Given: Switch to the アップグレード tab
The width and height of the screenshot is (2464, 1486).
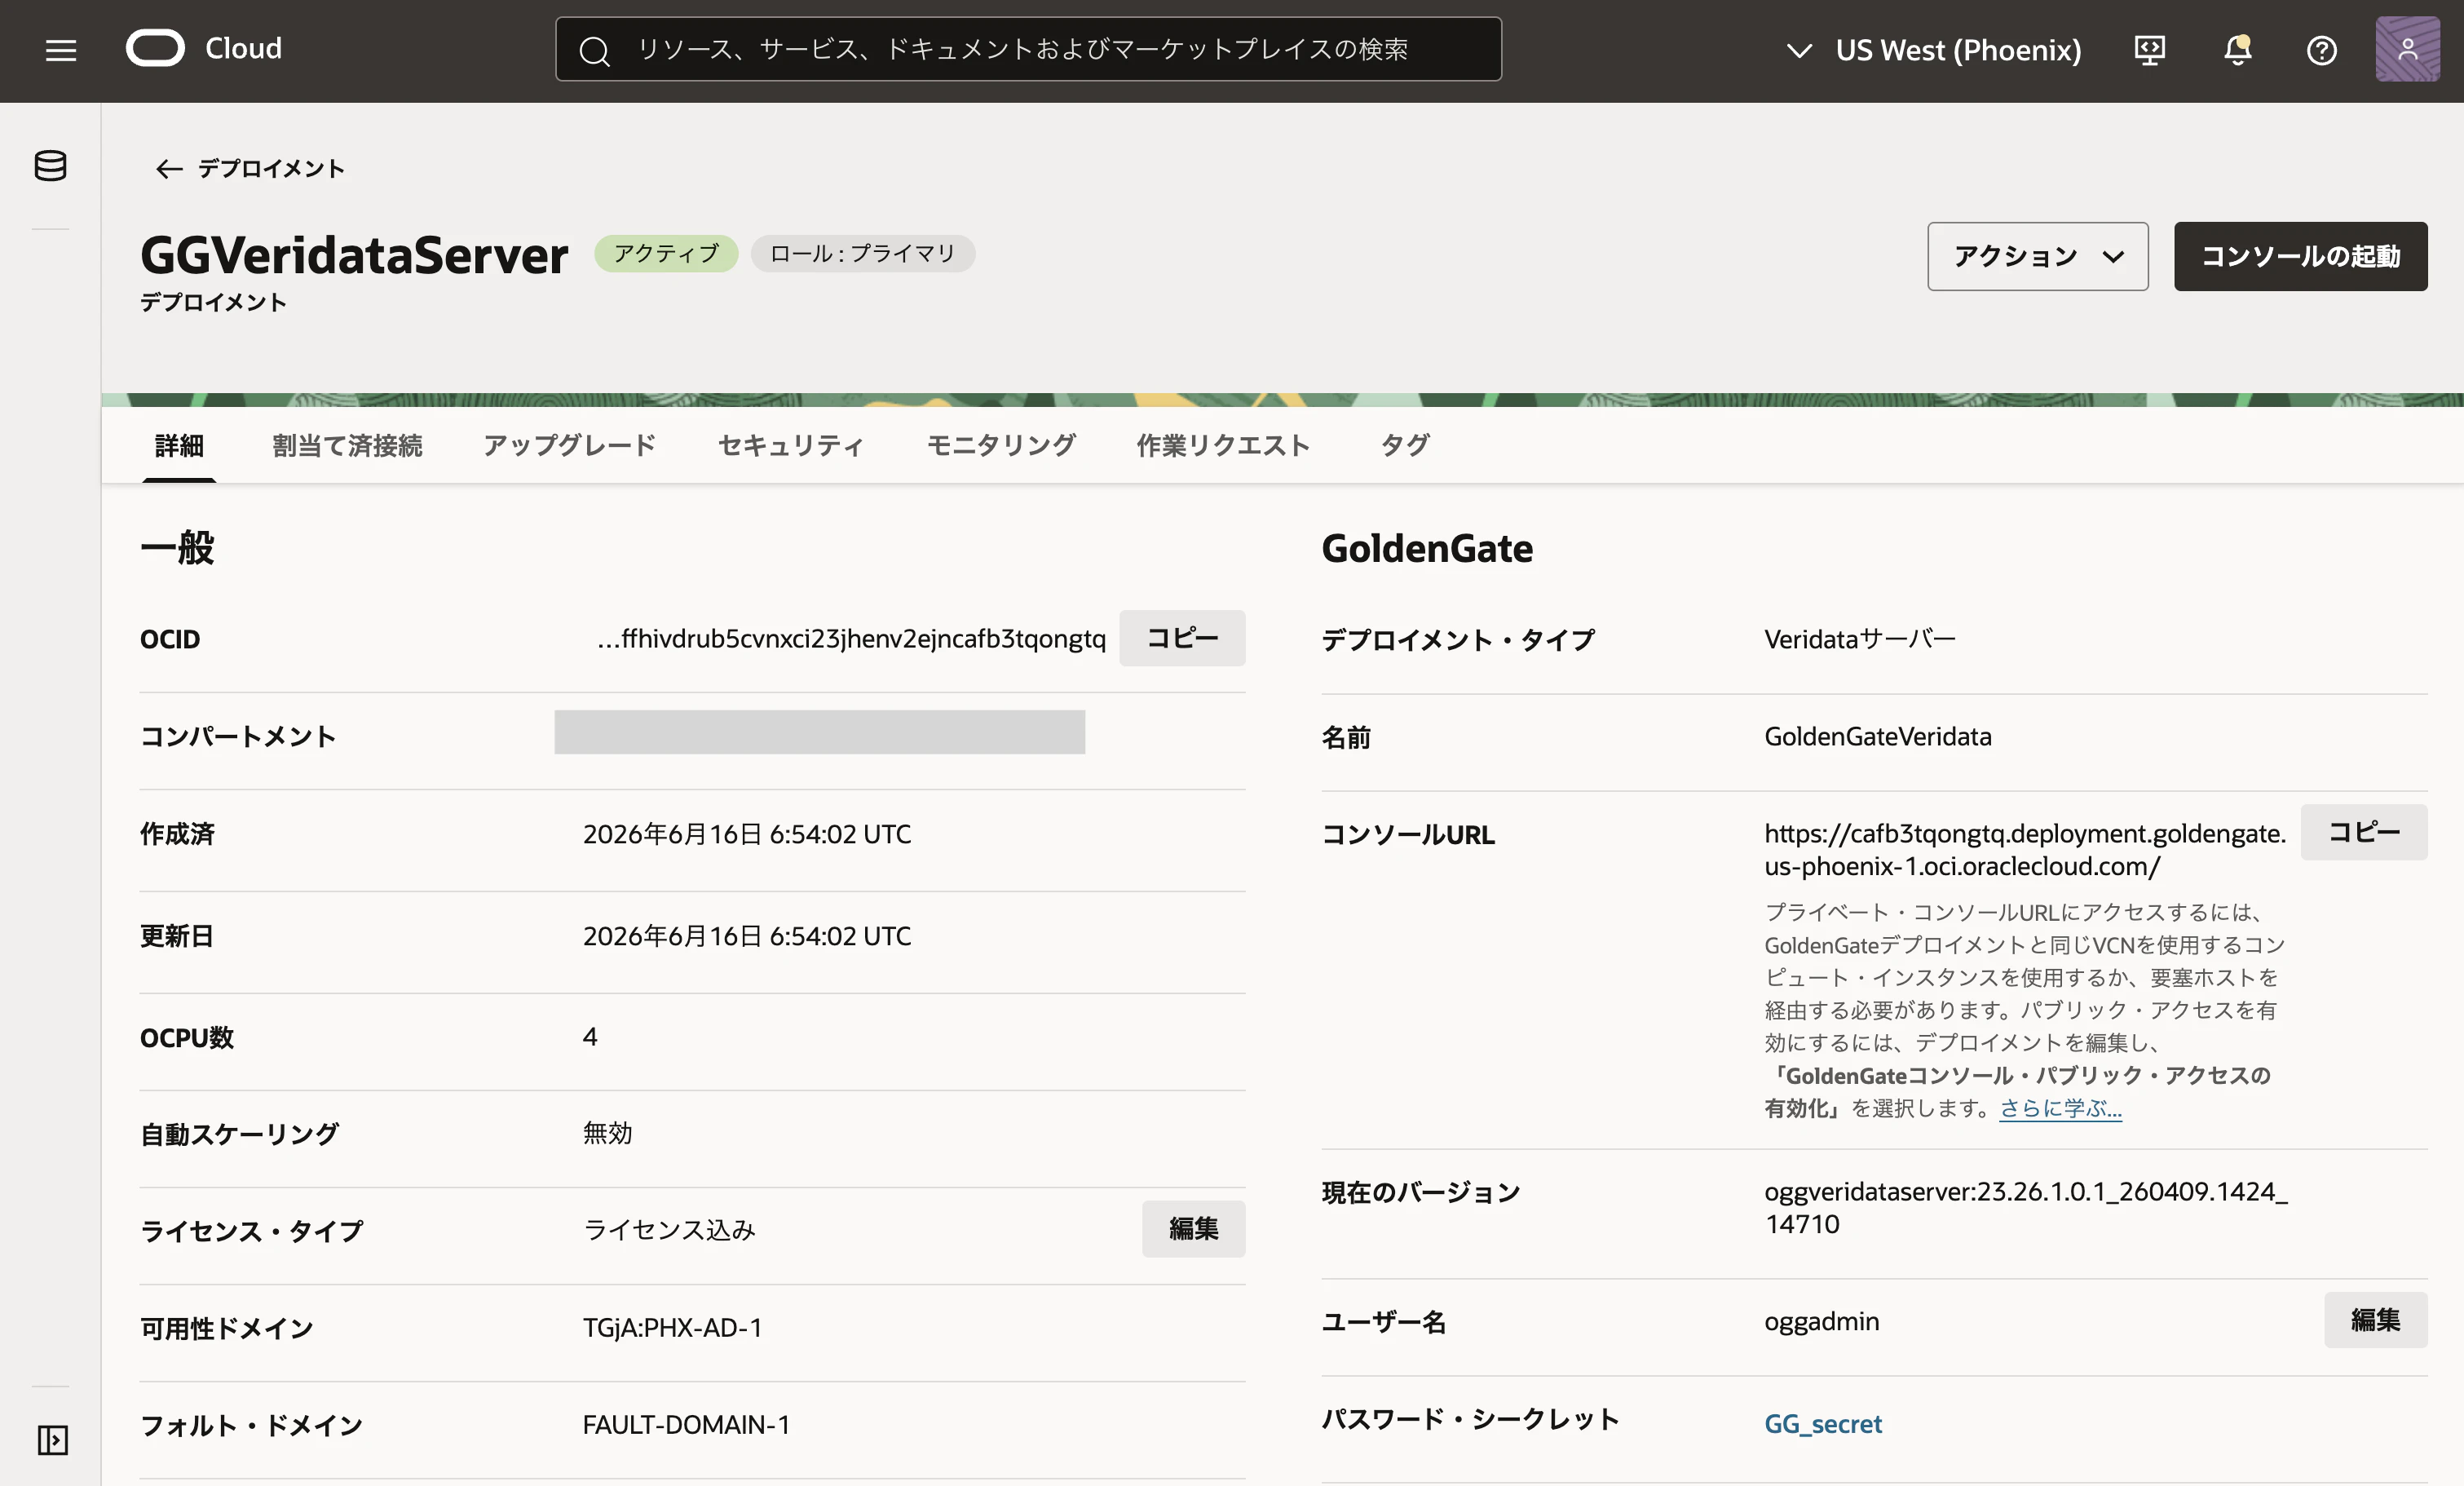Looking at the screenshot, I should [570, 445].
